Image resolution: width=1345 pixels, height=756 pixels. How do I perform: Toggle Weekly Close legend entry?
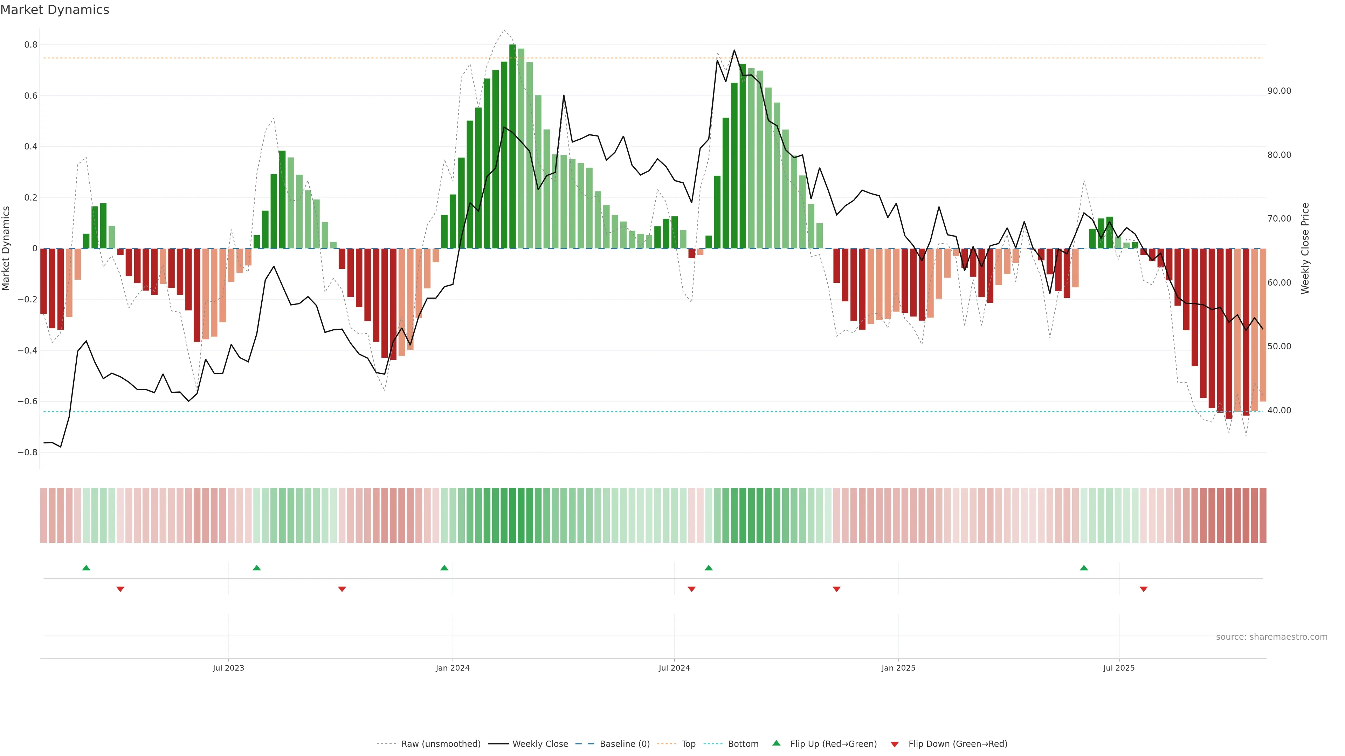point(540,744)
